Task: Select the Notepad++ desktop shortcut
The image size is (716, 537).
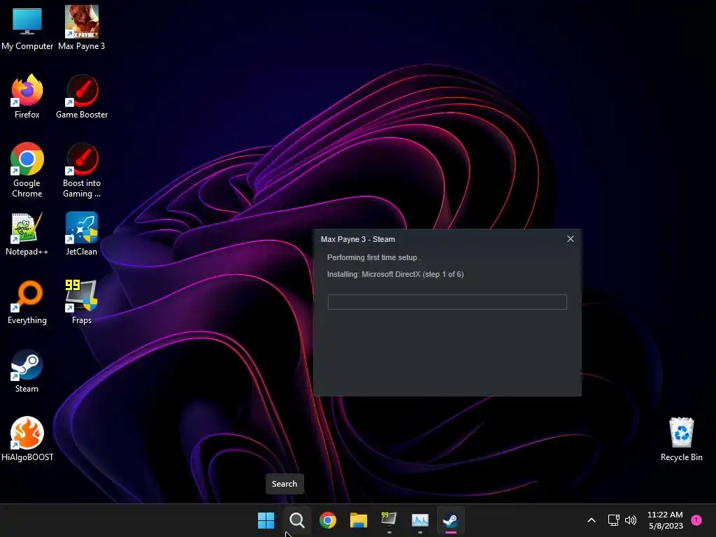Action: [x=27, y=234]
